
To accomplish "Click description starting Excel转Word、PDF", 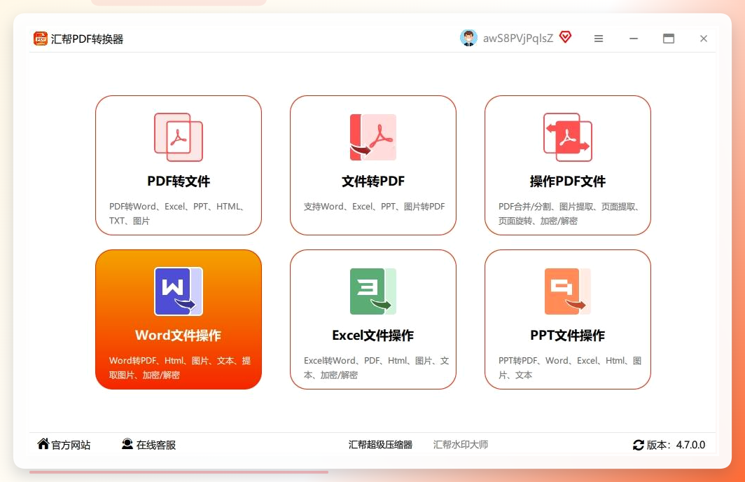I will click(x=376, y=367).
